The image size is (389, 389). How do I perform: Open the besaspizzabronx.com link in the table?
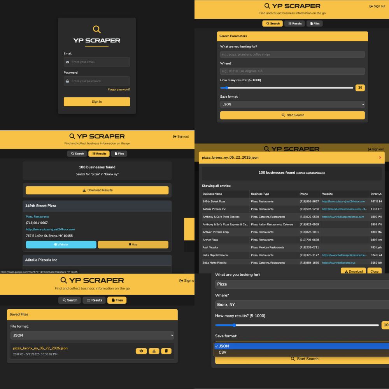tap(343, 217)
